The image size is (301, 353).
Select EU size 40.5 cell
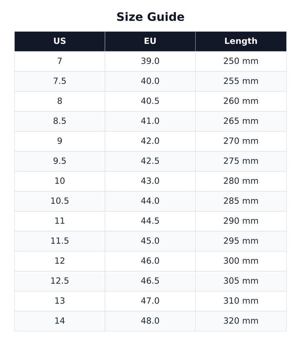coord(150,101)
